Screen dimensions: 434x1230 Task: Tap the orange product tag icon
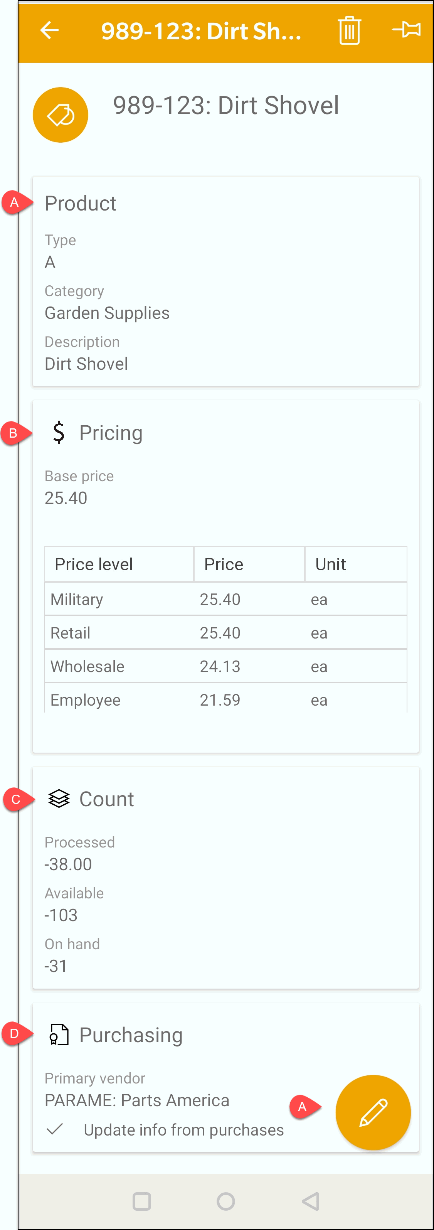pos(61,115)
